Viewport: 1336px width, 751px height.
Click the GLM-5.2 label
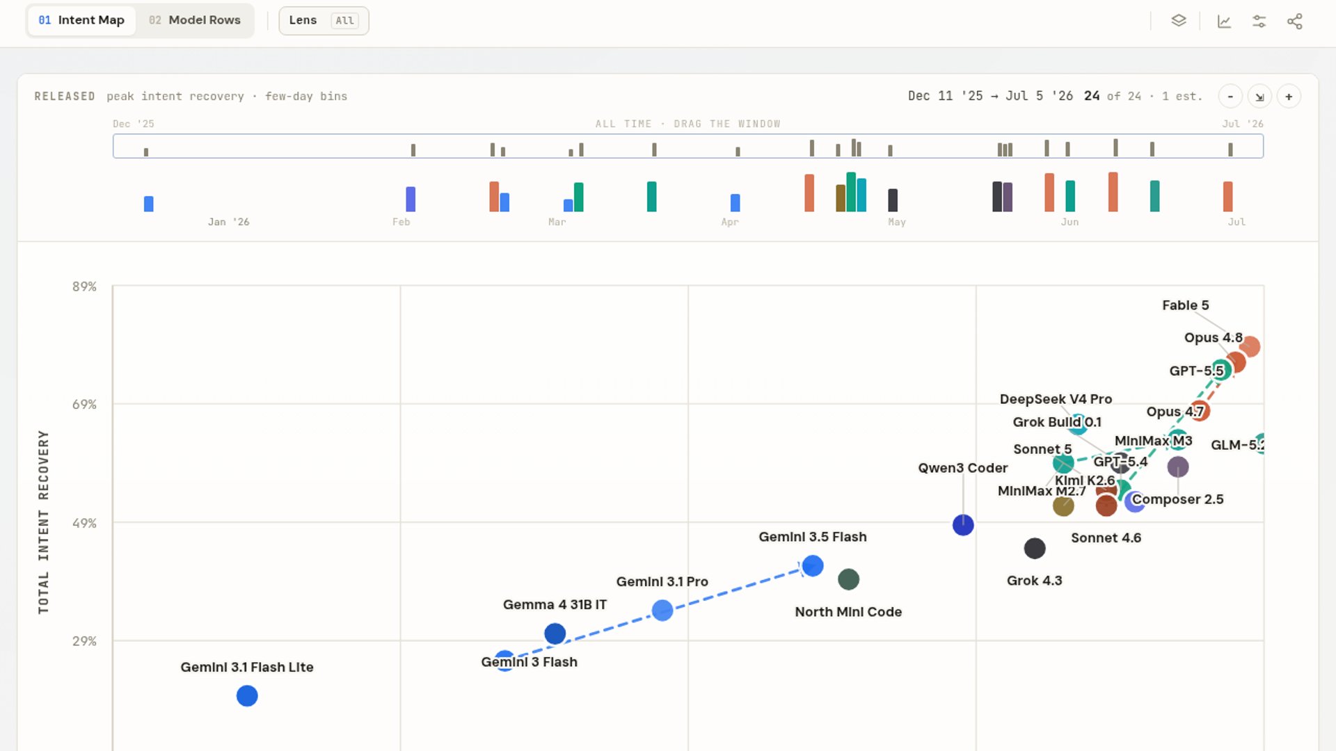click(1237, 445)
